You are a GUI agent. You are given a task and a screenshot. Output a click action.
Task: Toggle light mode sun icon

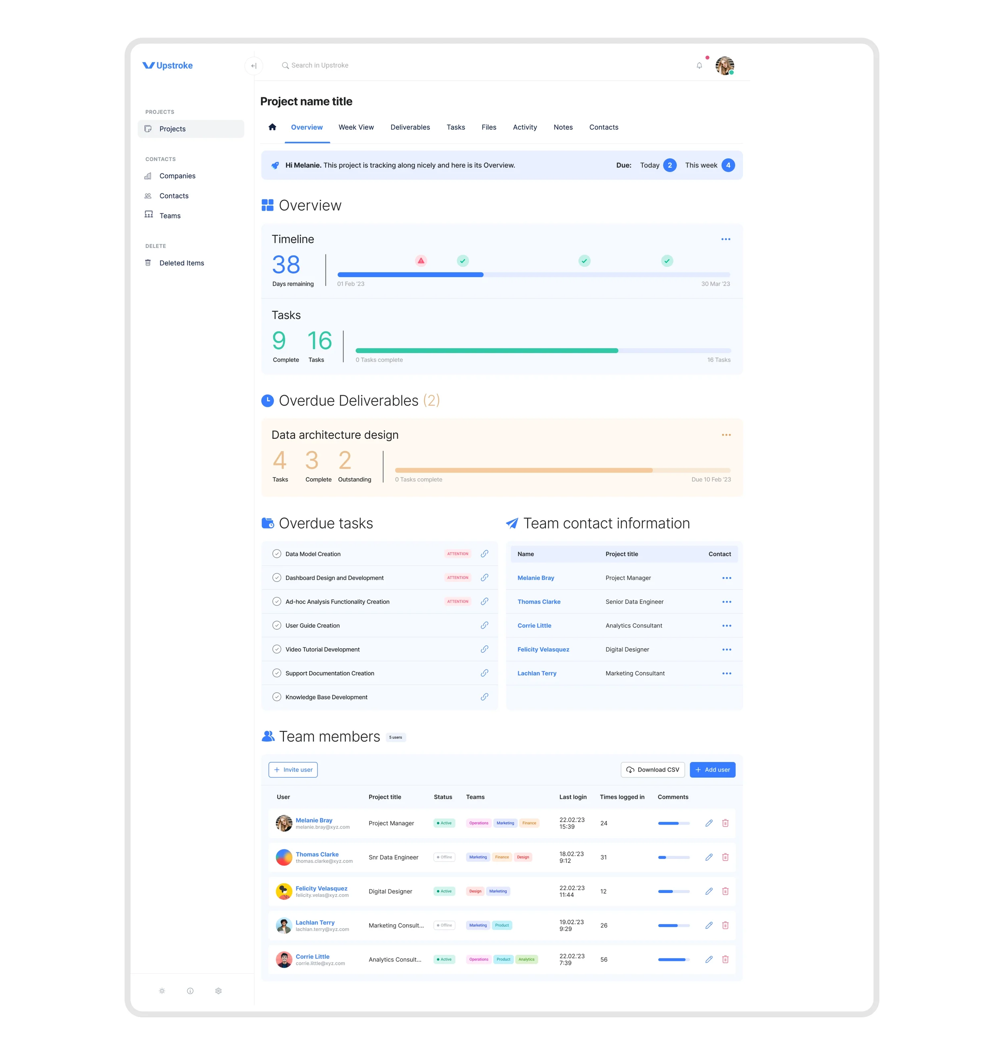(162, 991)
